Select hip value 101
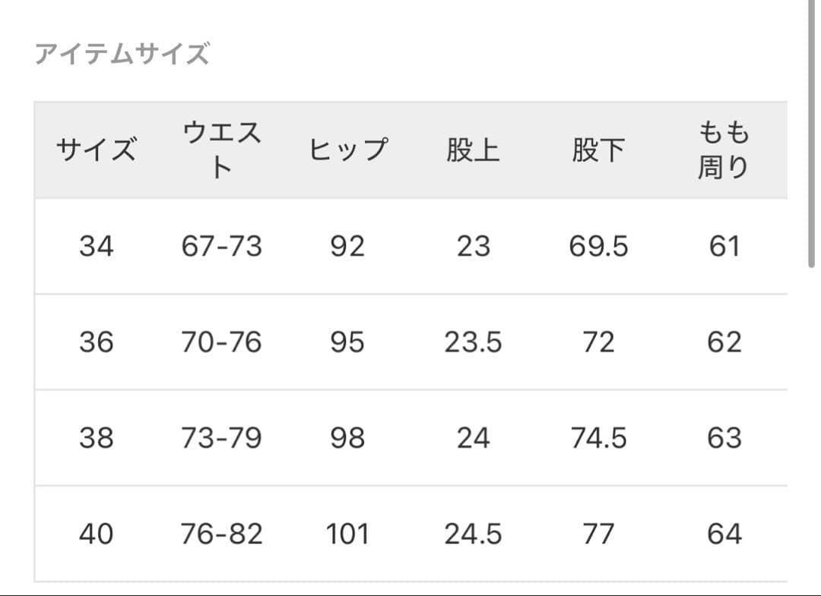 click(347, 534)
